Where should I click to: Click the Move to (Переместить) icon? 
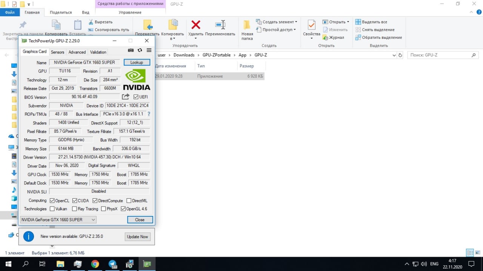[148, 25]
